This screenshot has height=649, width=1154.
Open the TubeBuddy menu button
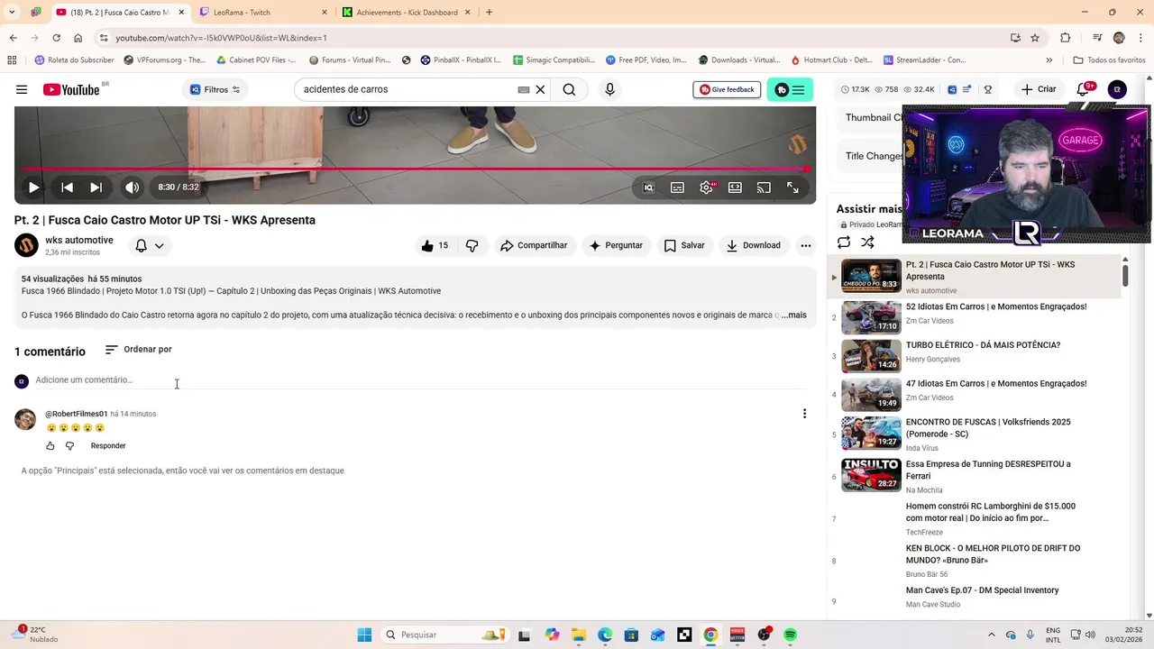tap(790, 89)
